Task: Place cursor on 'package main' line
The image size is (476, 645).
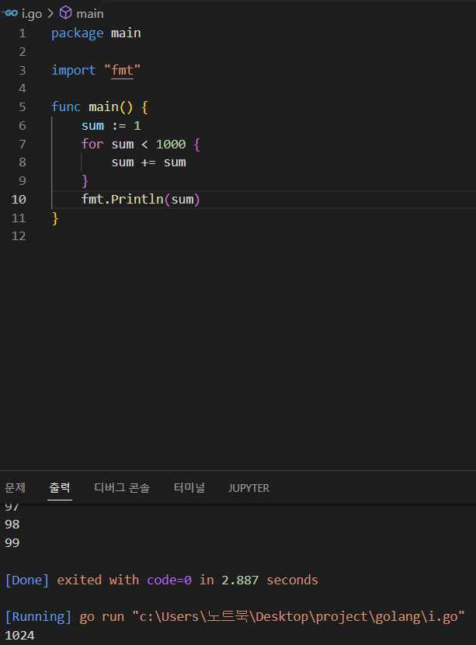Action: [x=96, y=33]
